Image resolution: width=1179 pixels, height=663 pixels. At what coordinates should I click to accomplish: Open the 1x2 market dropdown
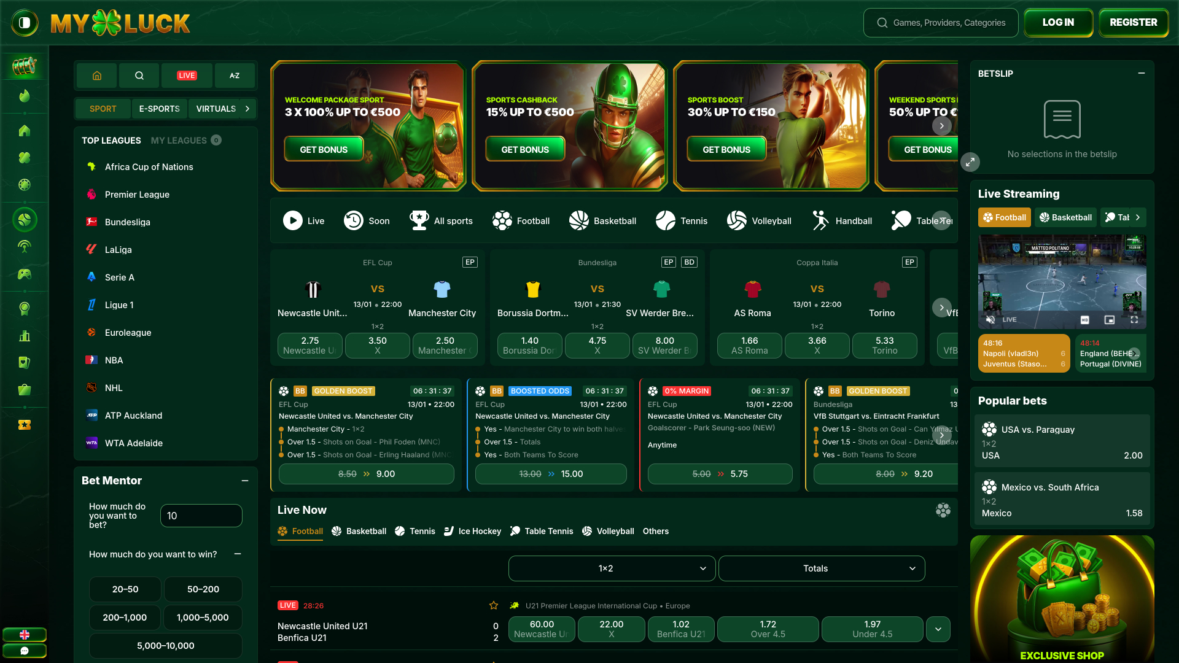[x=612, y=568]
